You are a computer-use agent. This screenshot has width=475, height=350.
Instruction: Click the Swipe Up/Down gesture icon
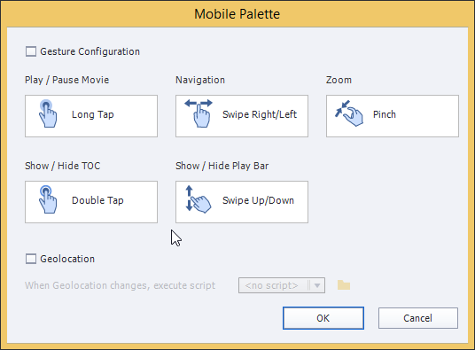199,199
